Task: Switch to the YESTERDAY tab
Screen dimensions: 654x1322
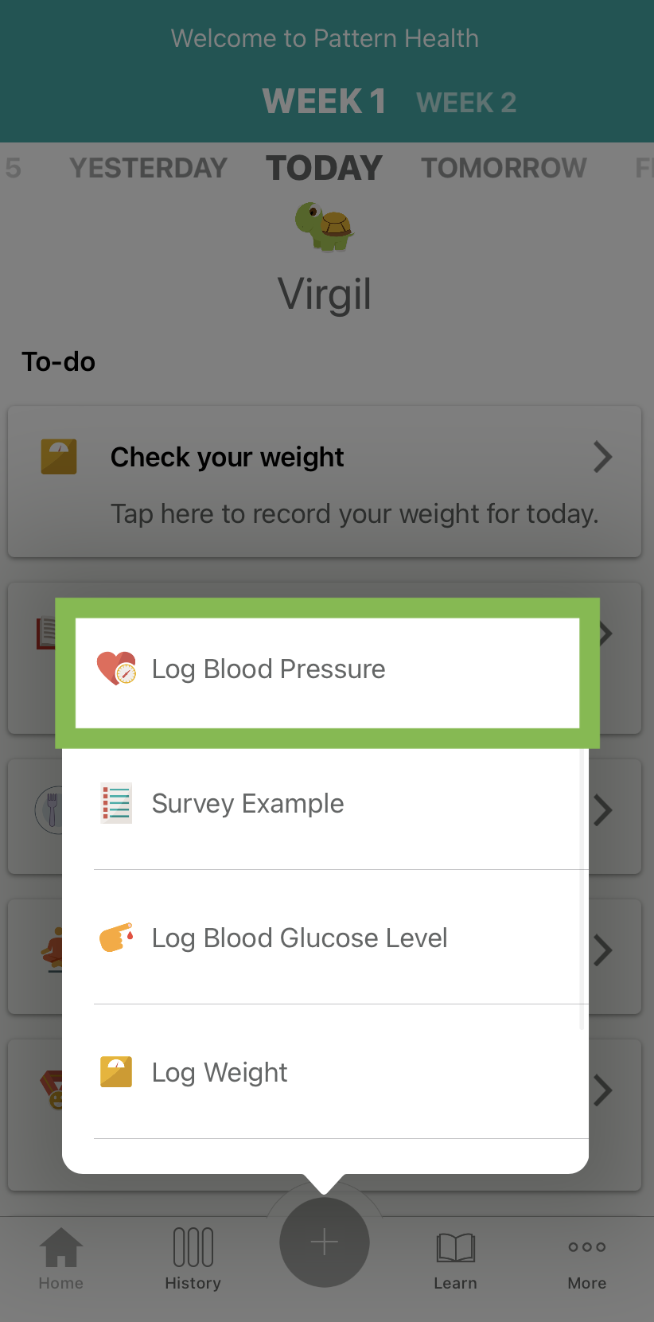Action: [x=149, y=168]
